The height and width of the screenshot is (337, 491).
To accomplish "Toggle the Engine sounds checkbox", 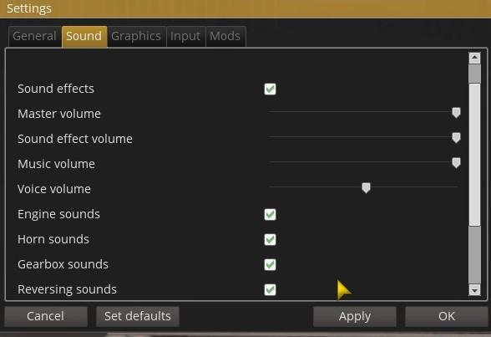I will pyautogui.click(x=270, y=214).
